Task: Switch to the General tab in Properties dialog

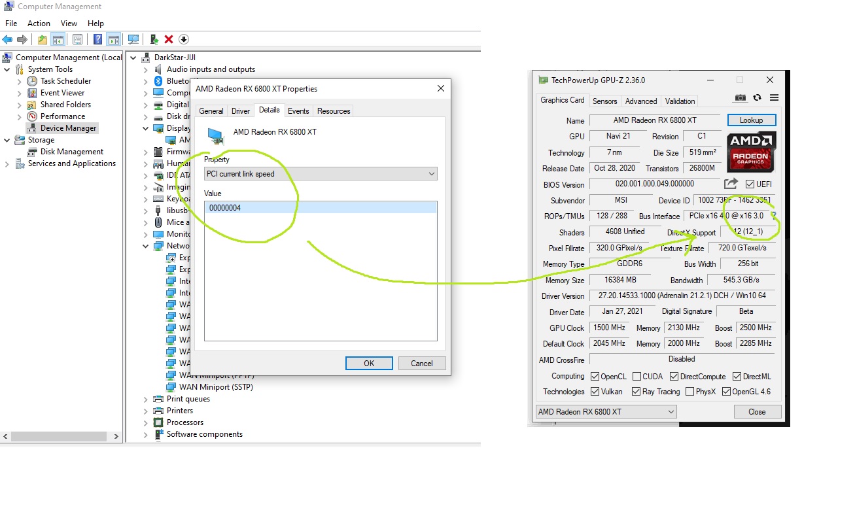Action: coord(211,111)
